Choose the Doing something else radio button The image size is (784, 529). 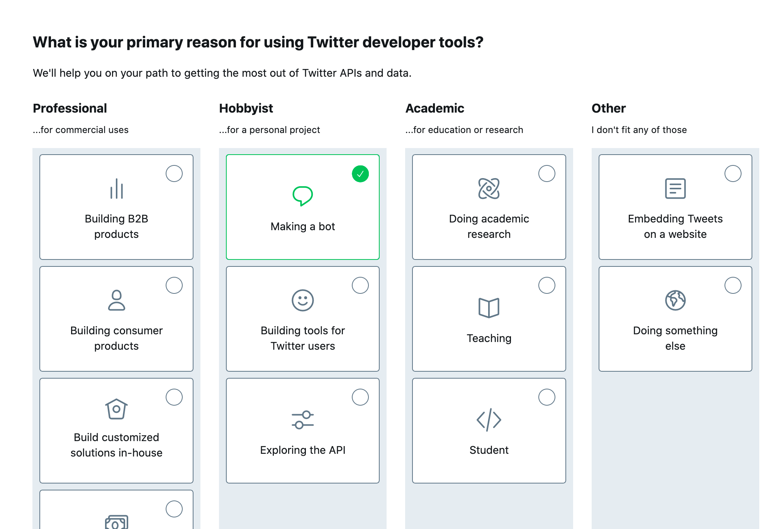click(x=733, y=285)
